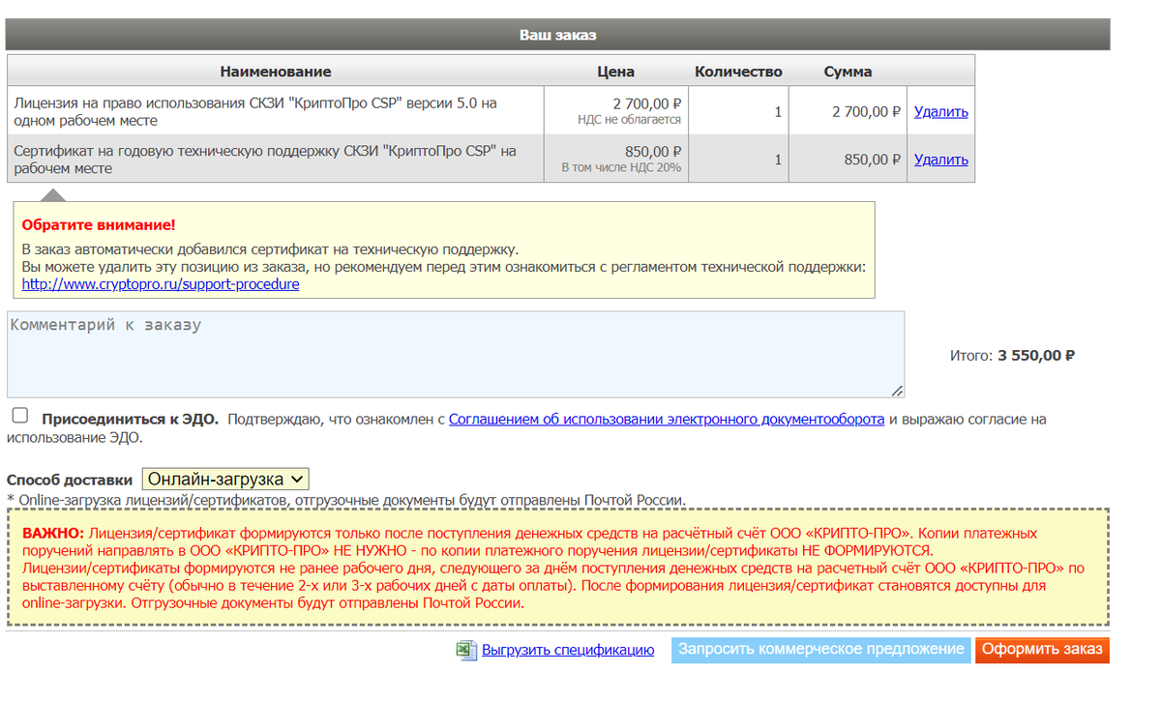Delete the КриптоПро CSP 5.0 license row
The width and height of the screenshot is (1161, 701).
(x=940, y=111)
